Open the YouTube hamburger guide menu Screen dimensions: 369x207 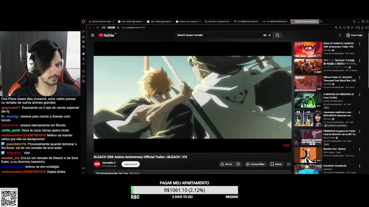[93, 35]
